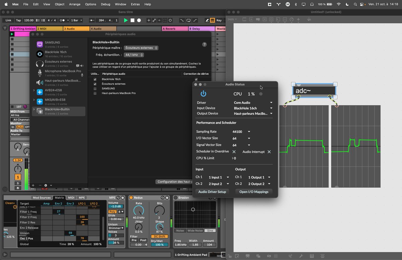The width and height of the screenshot is (402, 260).
Task: Toggle the session record circle button
Action: pos(170,20)
